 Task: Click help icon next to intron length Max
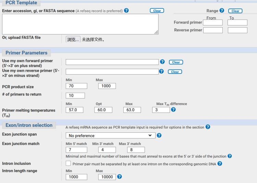[x=119, y=177]
